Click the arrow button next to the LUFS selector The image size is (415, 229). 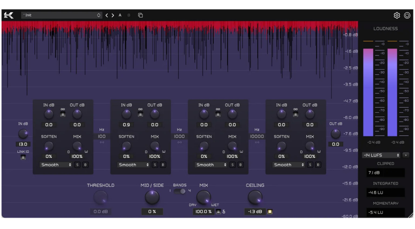[x=406, y=155]
